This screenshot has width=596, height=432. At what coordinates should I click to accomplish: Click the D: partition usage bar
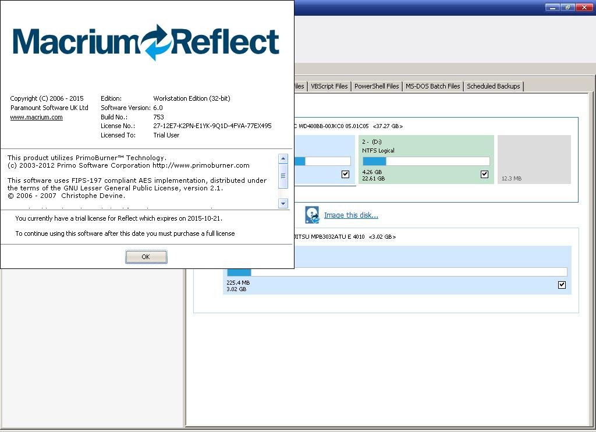click(x=426, y=161)
